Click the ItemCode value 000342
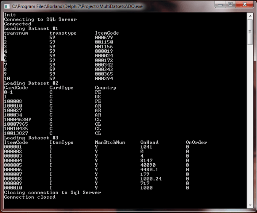 pos(104,65)
